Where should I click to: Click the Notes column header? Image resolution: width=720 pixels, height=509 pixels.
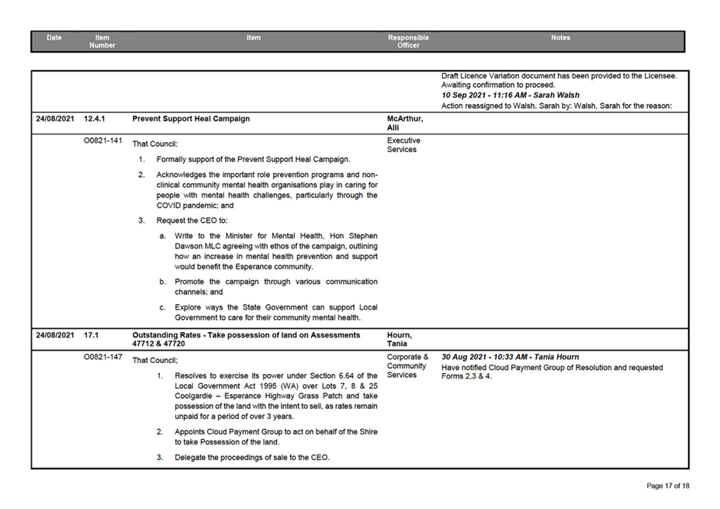click(x=560, y=37)
